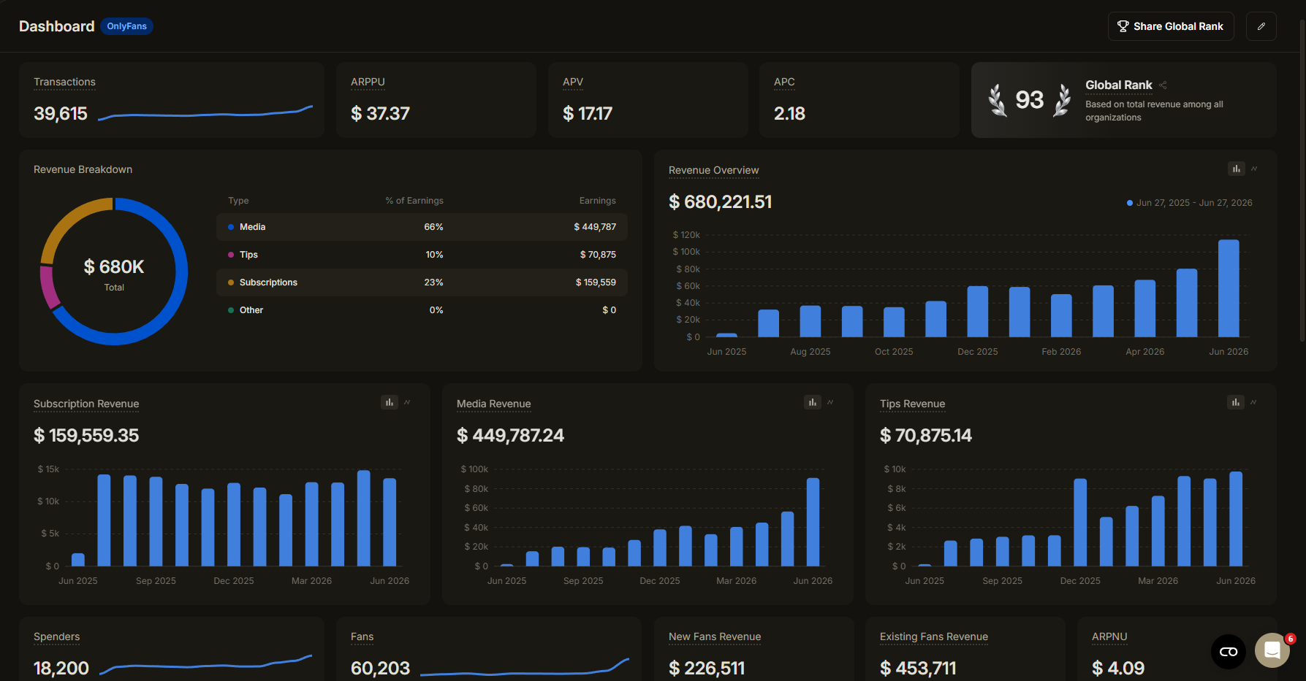Click the Tips Revenue title
Image resolution: width=1306 pixels, height=681 pixels.
[x=912, y=404]
